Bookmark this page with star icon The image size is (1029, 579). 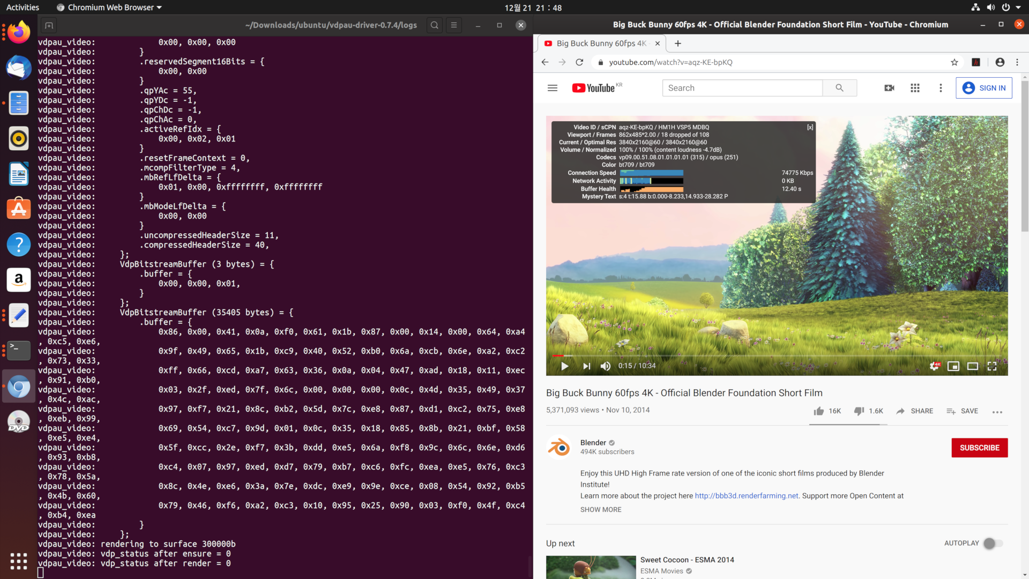955,62
